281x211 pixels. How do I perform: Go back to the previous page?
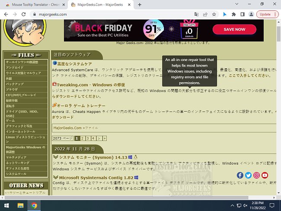click(6, 14)
